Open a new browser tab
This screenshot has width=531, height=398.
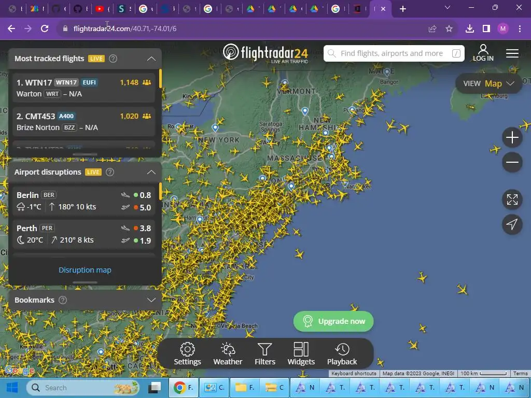402,9
